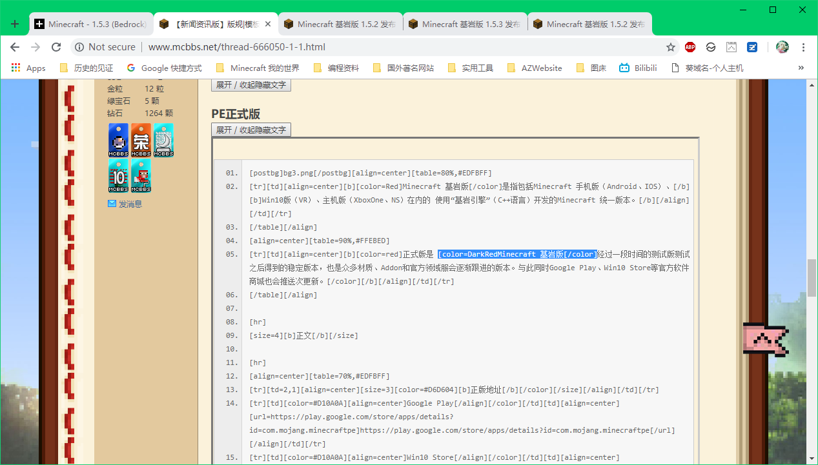
Task: Switch to last tab, Minecraft 基岩版 1.5.2 发布
Action: (x=589, y=24)
